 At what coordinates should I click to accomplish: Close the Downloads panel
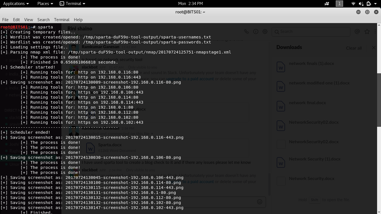(x=374, y=48)
